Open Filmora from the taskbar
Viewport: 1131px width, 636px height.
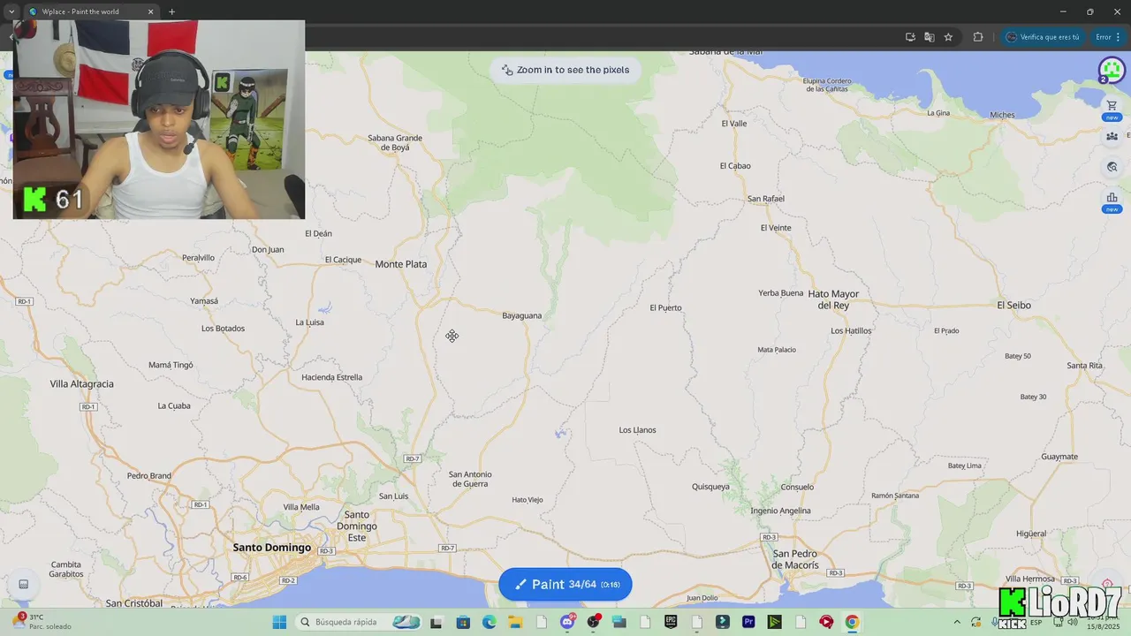tap(723, 622)
